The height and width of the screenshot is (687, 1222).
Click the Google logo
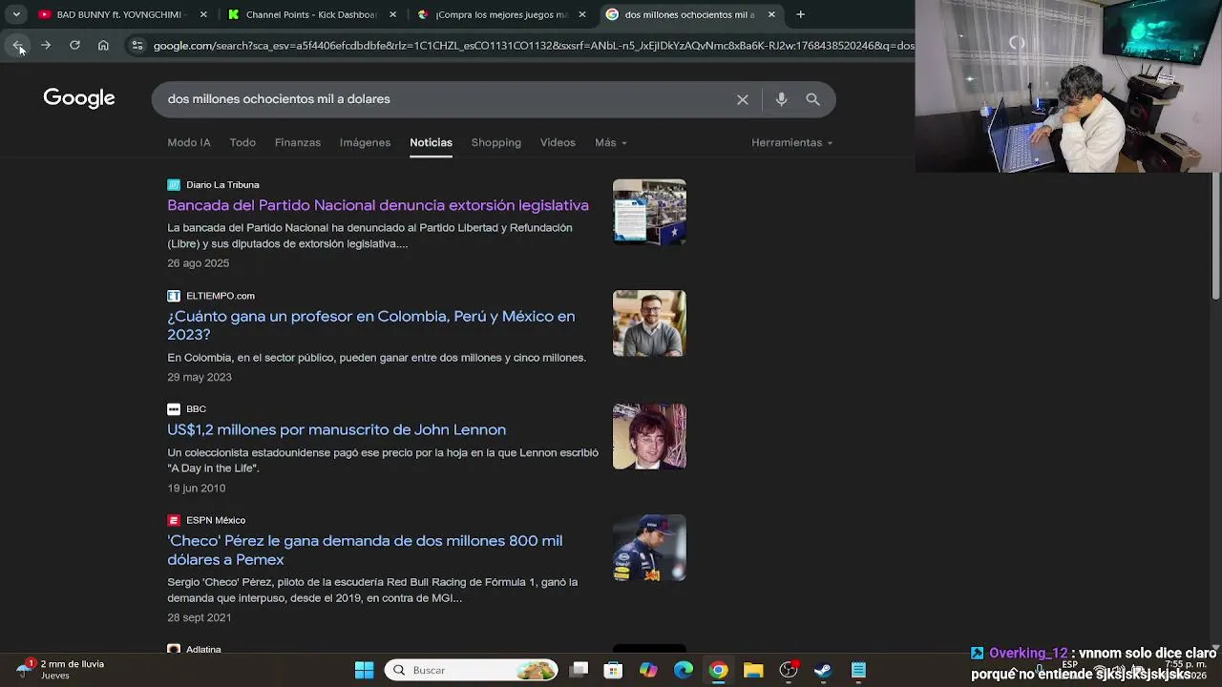point(79,98)
